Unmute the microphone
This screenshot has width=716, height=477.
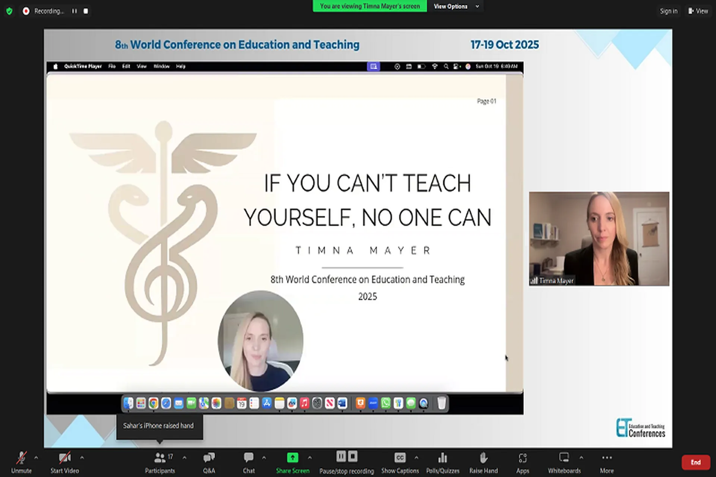21,462
